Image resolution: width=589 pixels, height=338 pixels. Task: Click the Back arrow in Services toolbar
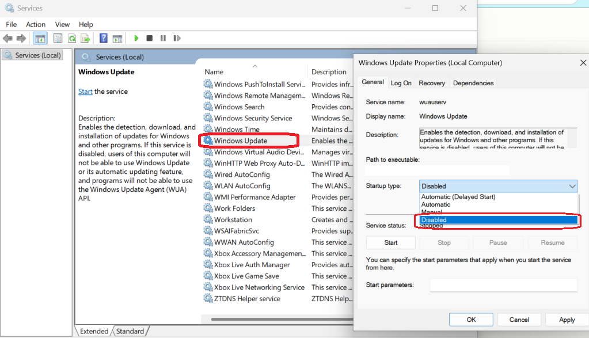[x=7, y=39]
